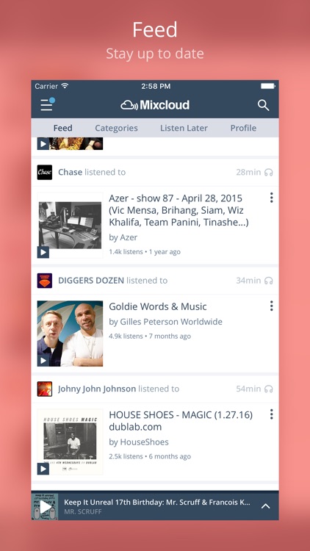Tap the 54min timestamp
The width and height of the screenshot is (310, 551).
248,389
